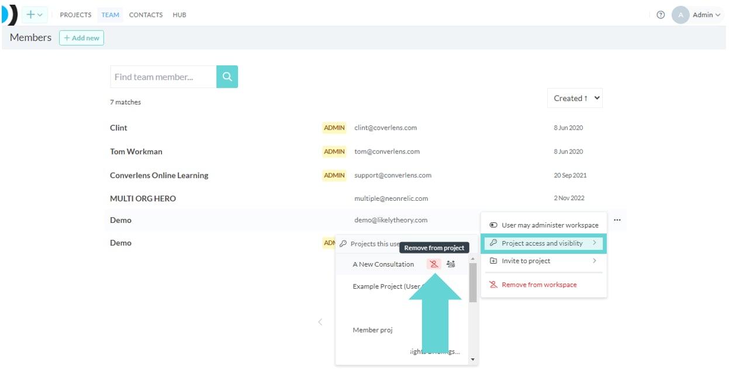Screen dimensions: 729x370
Task: Open the help question mark icon
Action: pyautogui.click(x=661, y=15)
